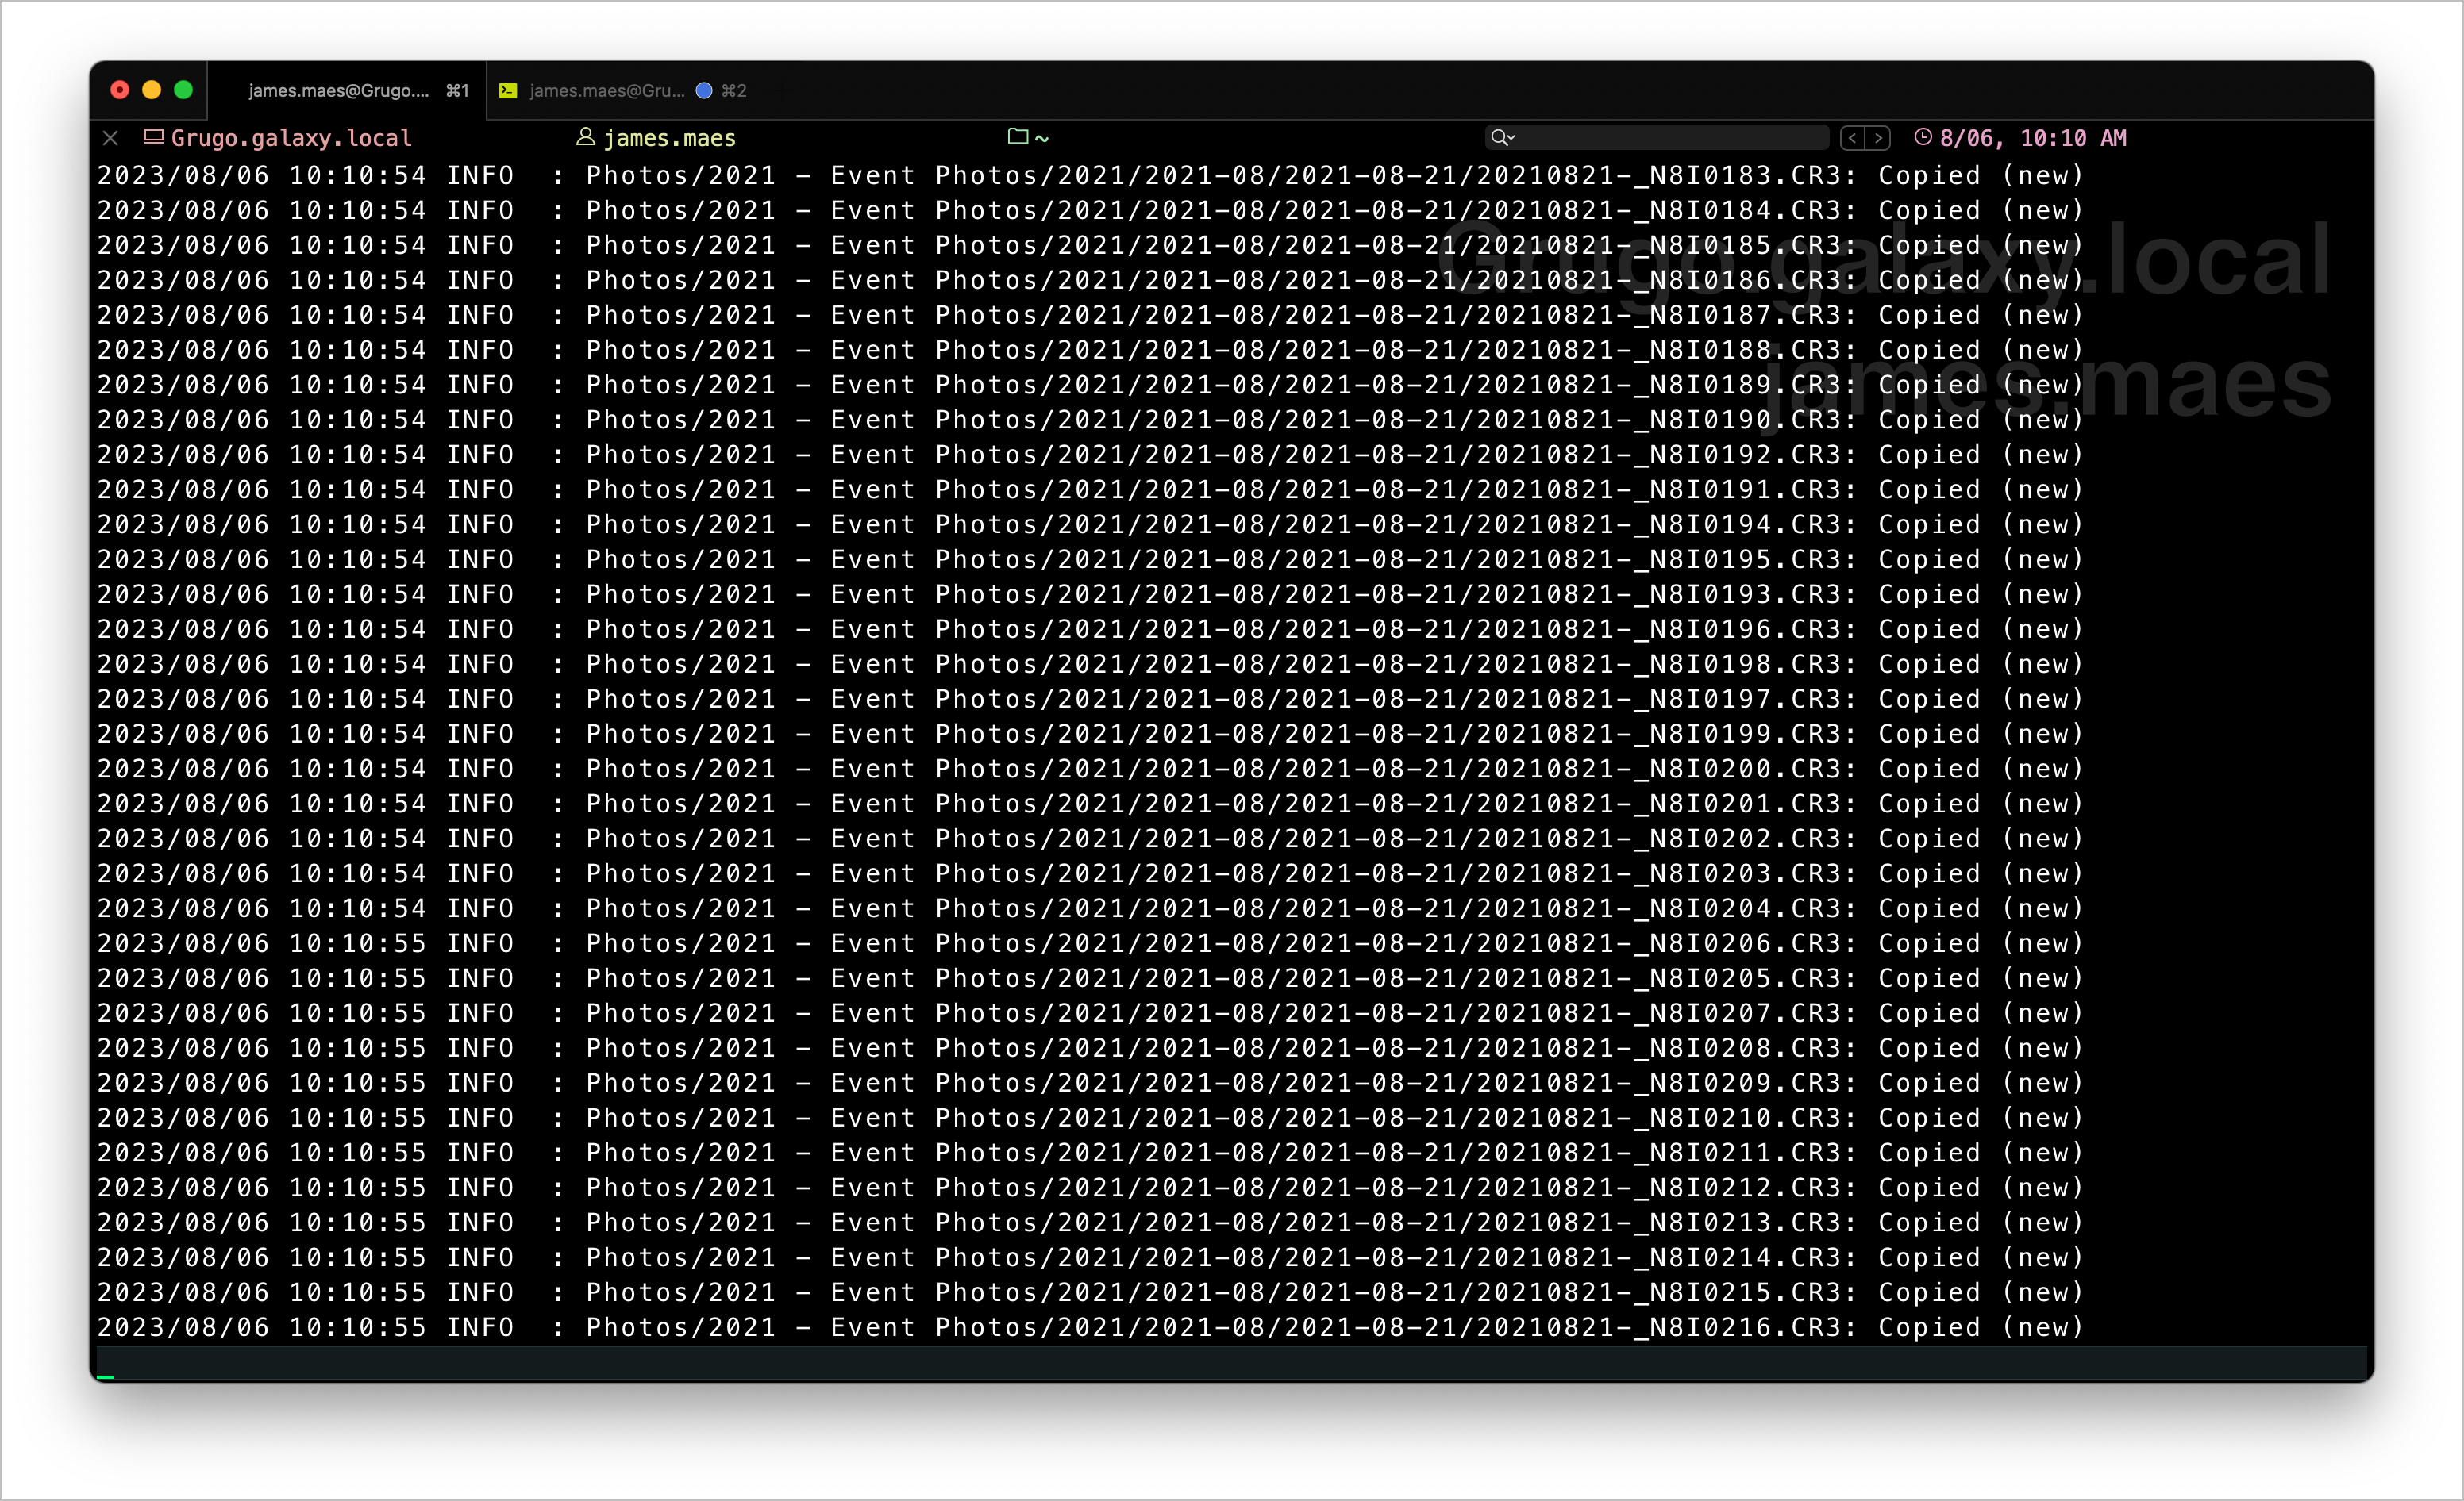Click log line for _N8I0206.CR3
2464x1501 pixels.
[1090, 944]
